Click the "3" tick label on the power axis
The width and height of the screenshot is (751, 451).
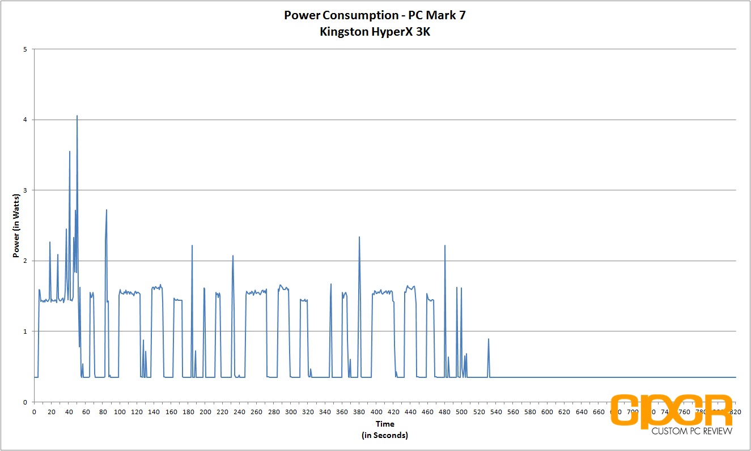tap(25, 190)
